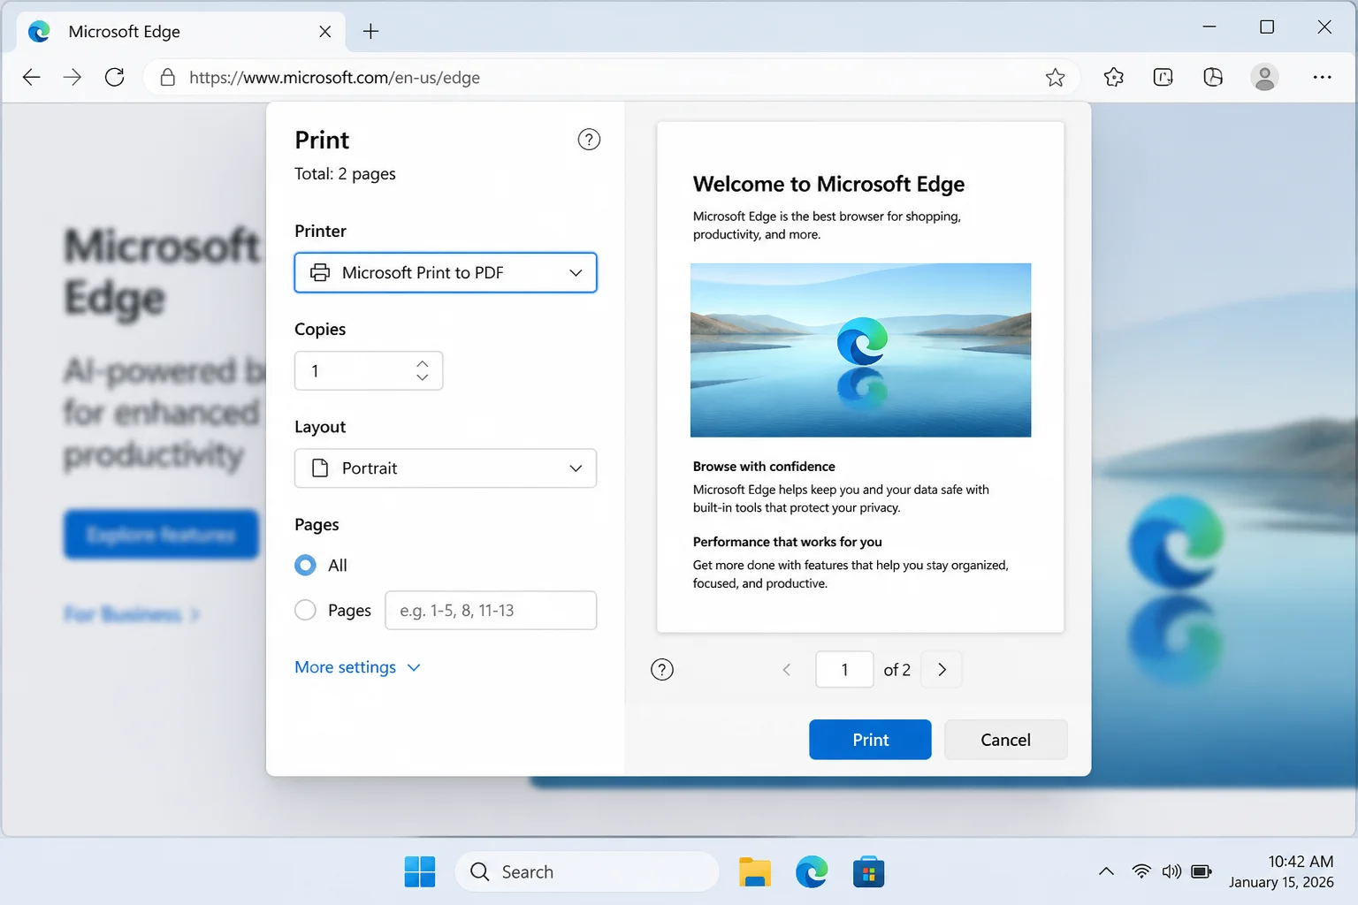This screenshot has height=905, width=1358.
Task: Expand More settings
Action: (x=357, y=667)
